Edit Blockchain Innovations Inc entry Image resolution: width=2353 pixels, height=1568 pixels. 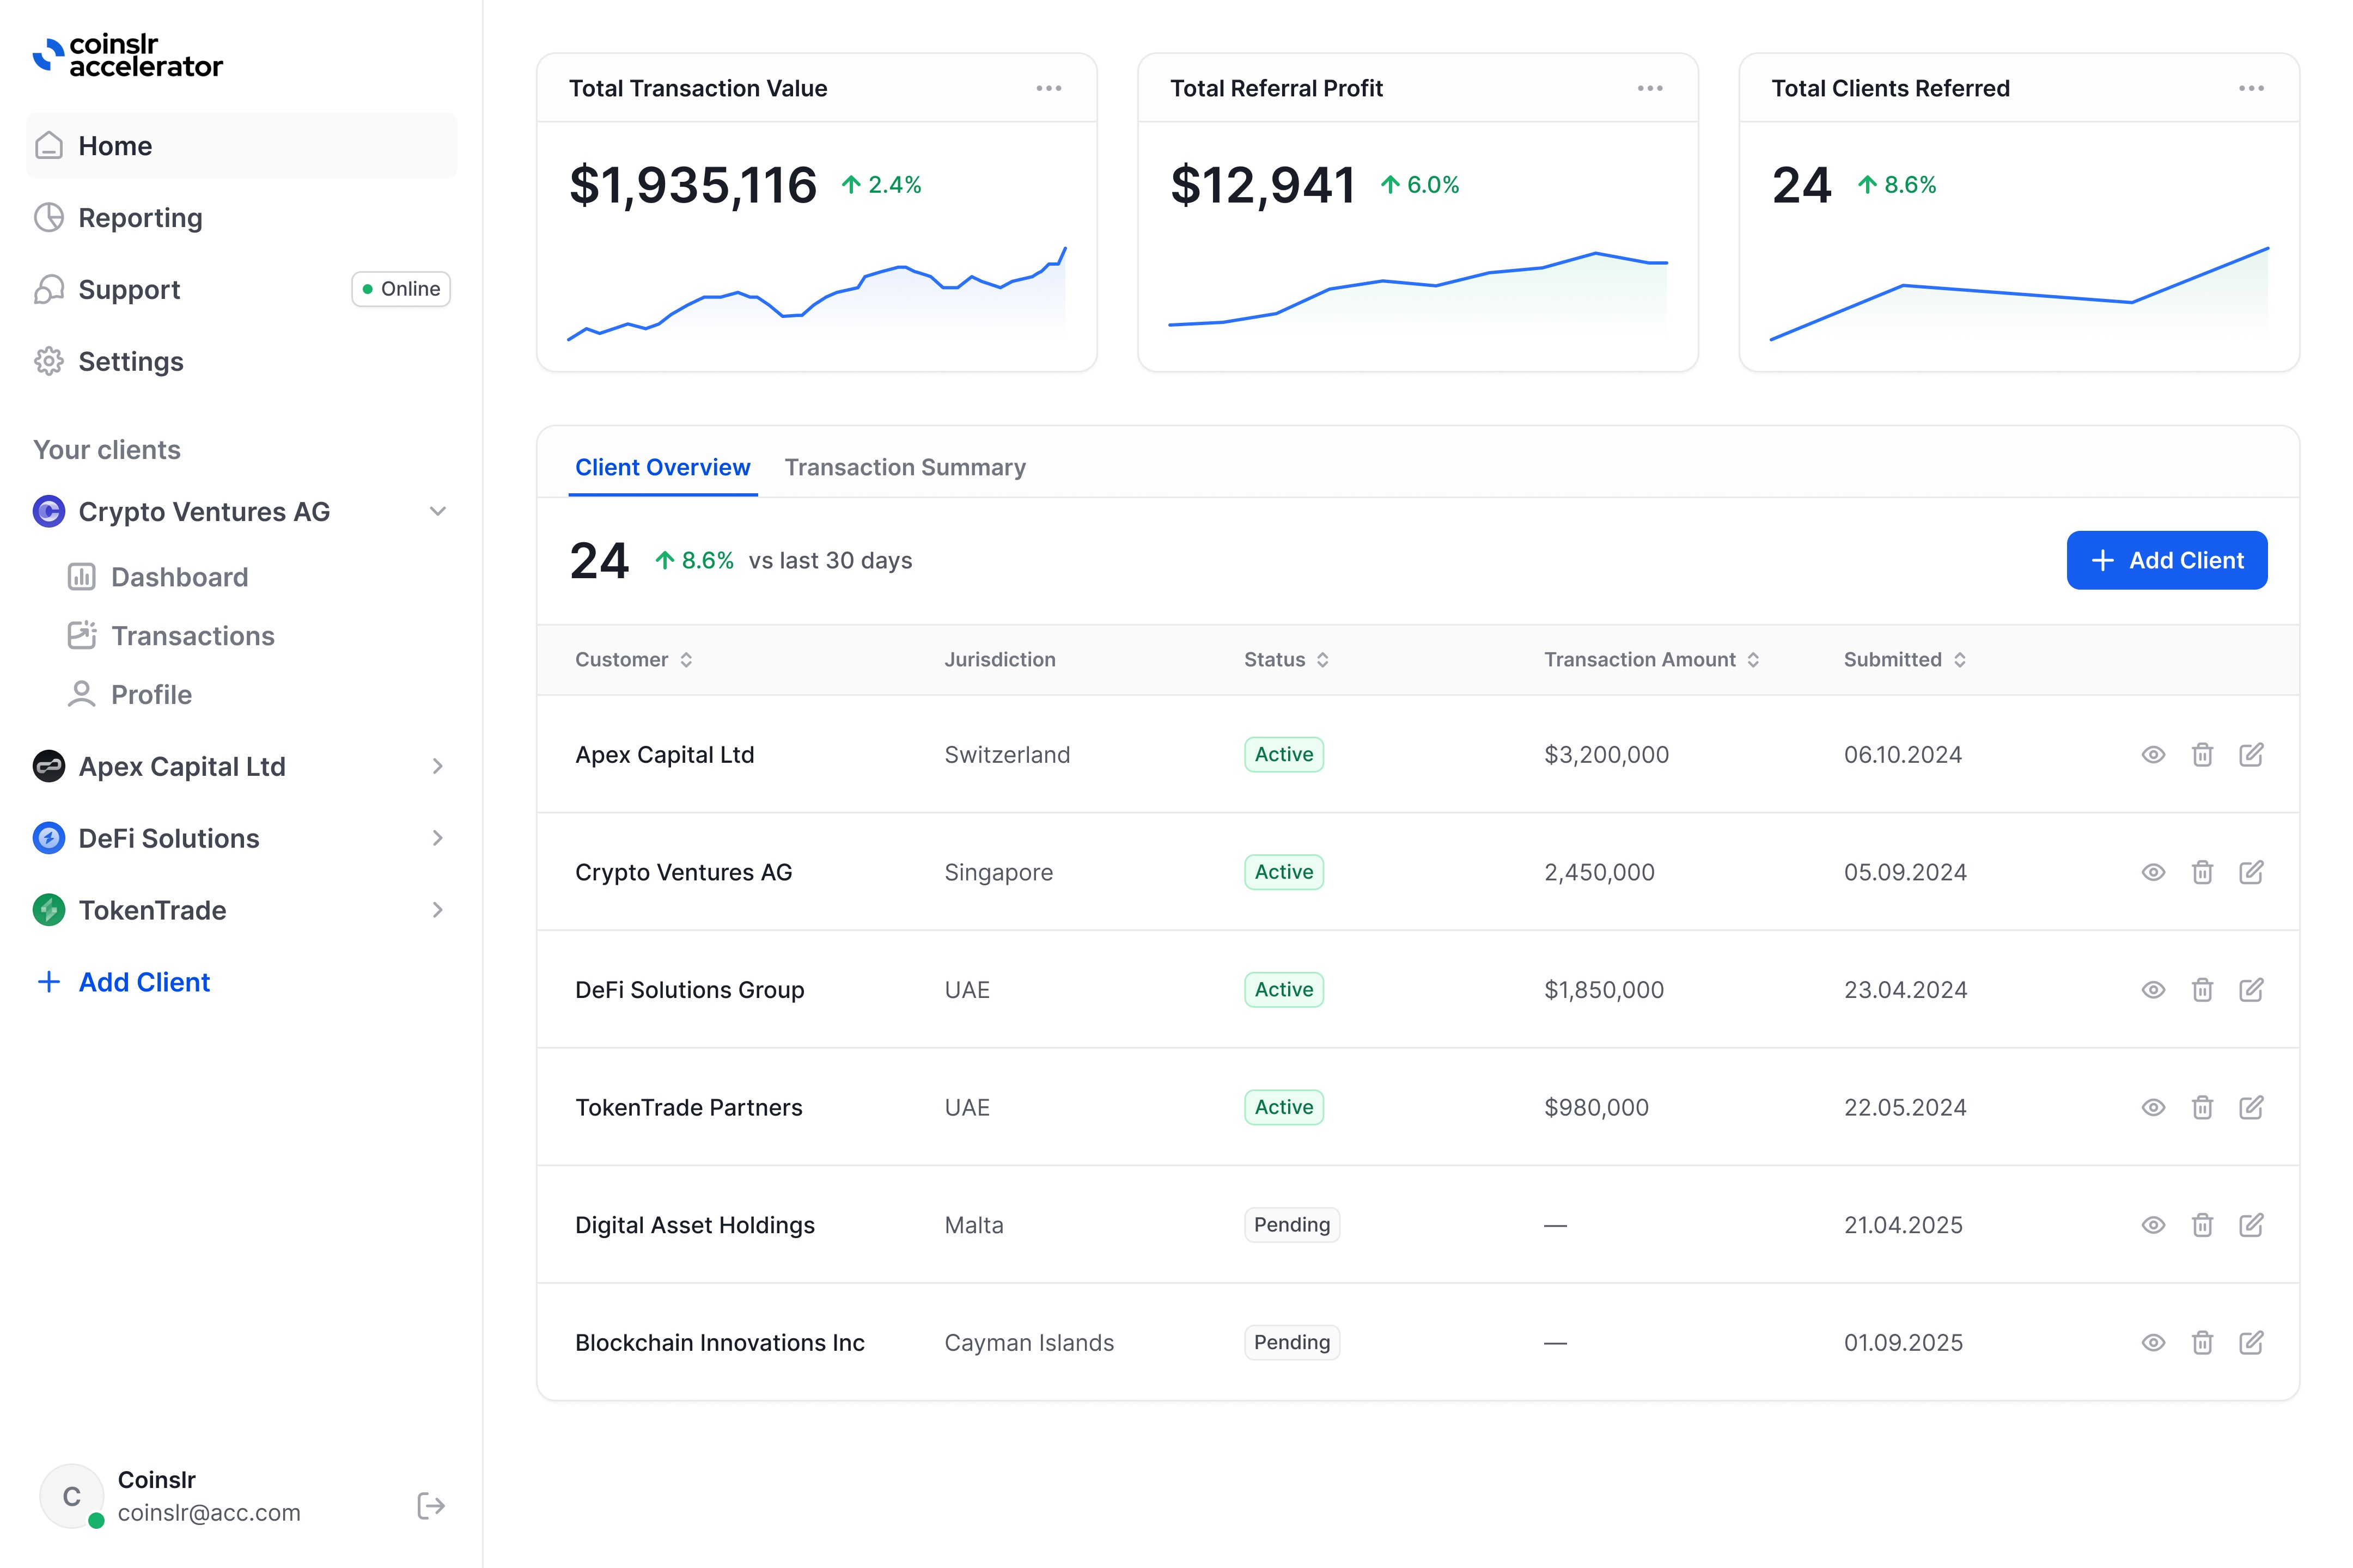click(2251, 1342)
